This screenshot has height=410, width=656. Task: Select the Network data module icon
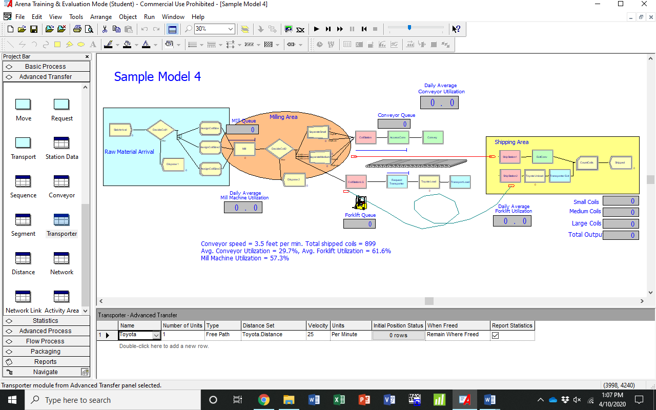(61, 263)
